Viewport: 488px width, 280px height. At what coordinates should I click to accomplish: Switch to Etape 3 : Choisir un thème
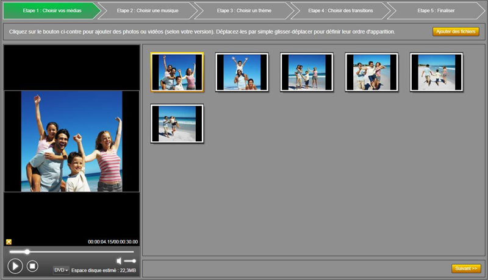coord(242,10)
